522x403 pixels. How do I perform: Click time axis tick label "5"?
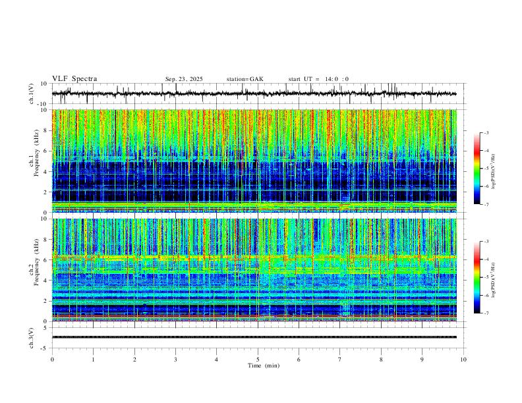pos(258,360)
